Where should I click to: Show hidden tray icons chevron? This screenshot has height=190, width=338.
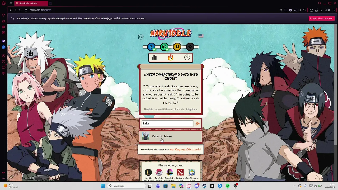[x=294, y=186]
